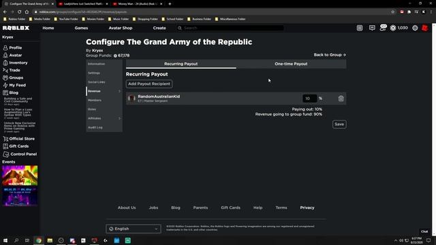
Task: Open Audit Log config section
Action: tap(95, 127)
